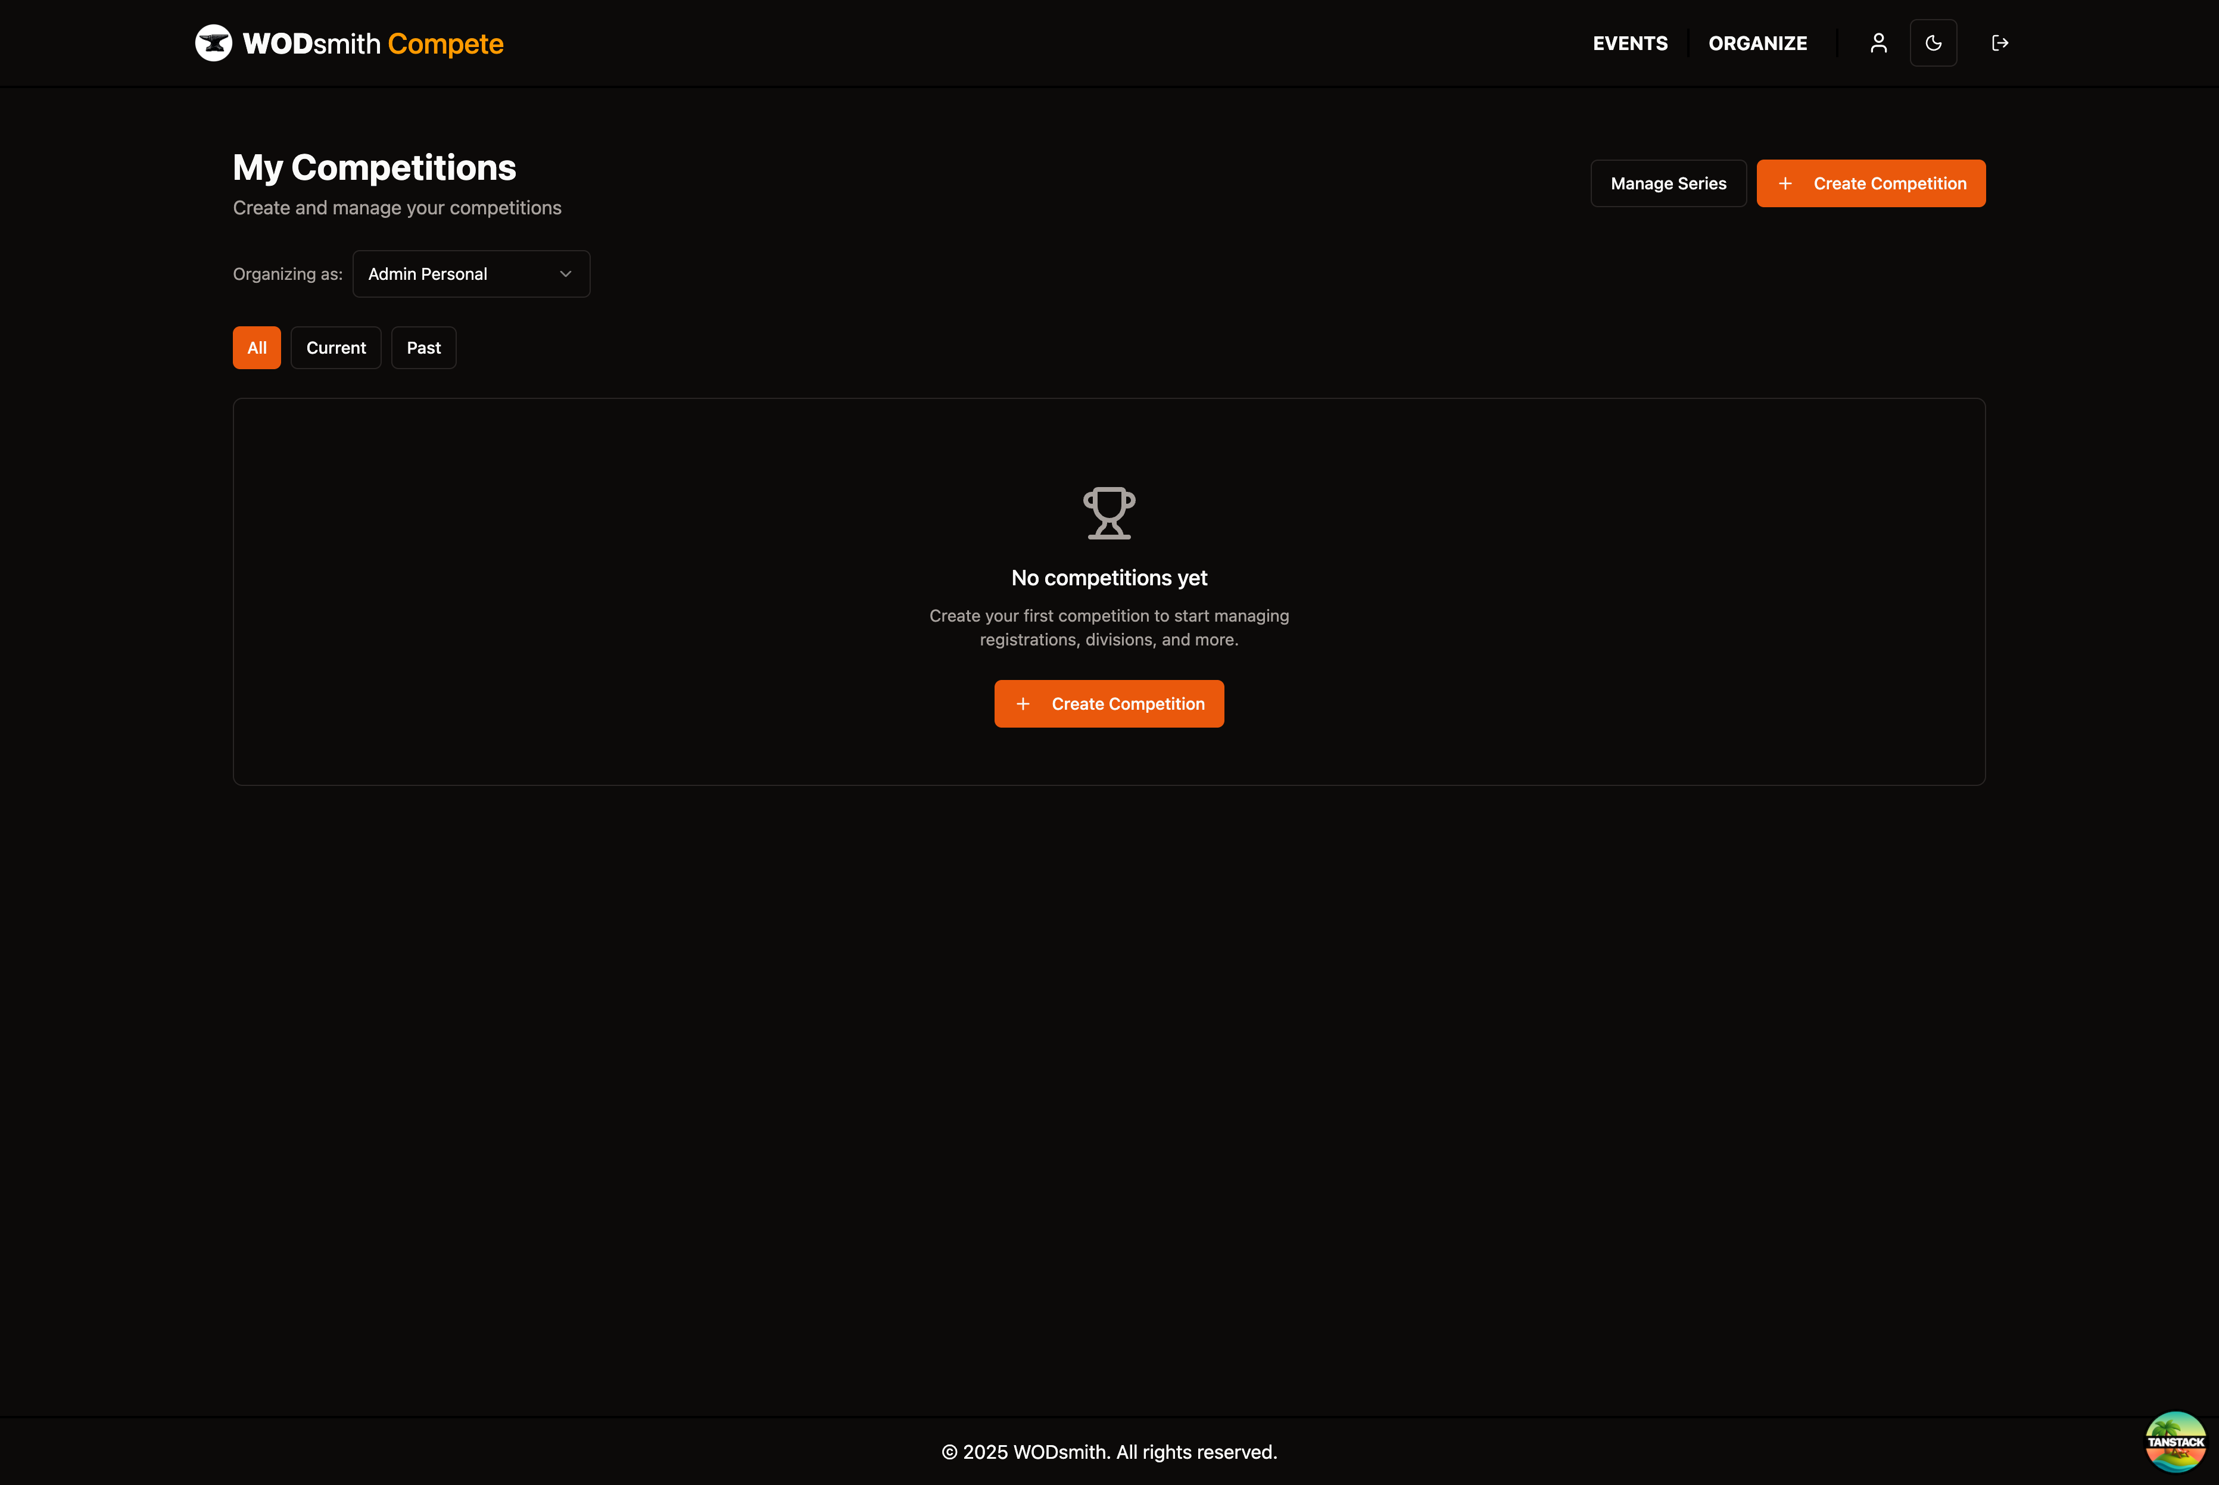Toggle dark mode with the moon icon
2219x1485 pixels.
tap(1933, 43)
